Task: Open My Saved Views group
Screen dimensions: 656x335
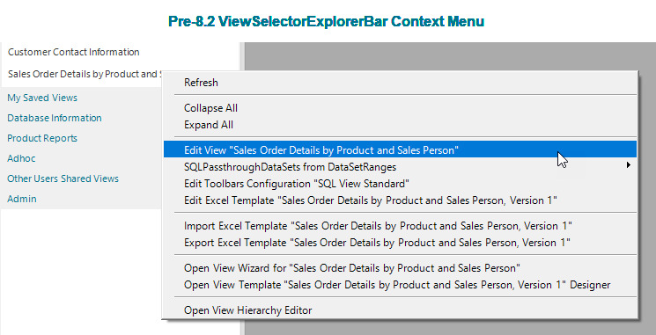Action: pos(42,98)
